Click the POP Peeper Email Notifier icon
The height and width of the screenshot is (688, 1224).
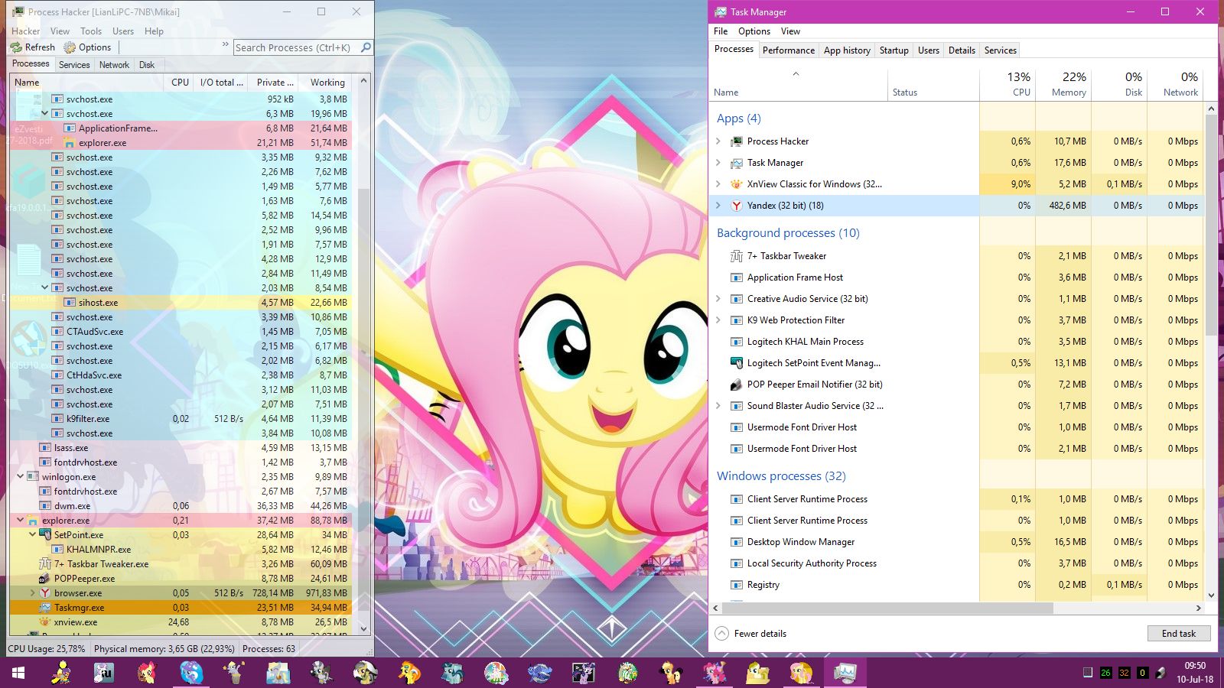[x=736, y=385]
